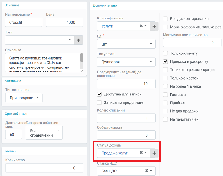The image size is (223, 176).
Task: Enable Можно оформить только раз checkbox
Action: coord(165,27)
